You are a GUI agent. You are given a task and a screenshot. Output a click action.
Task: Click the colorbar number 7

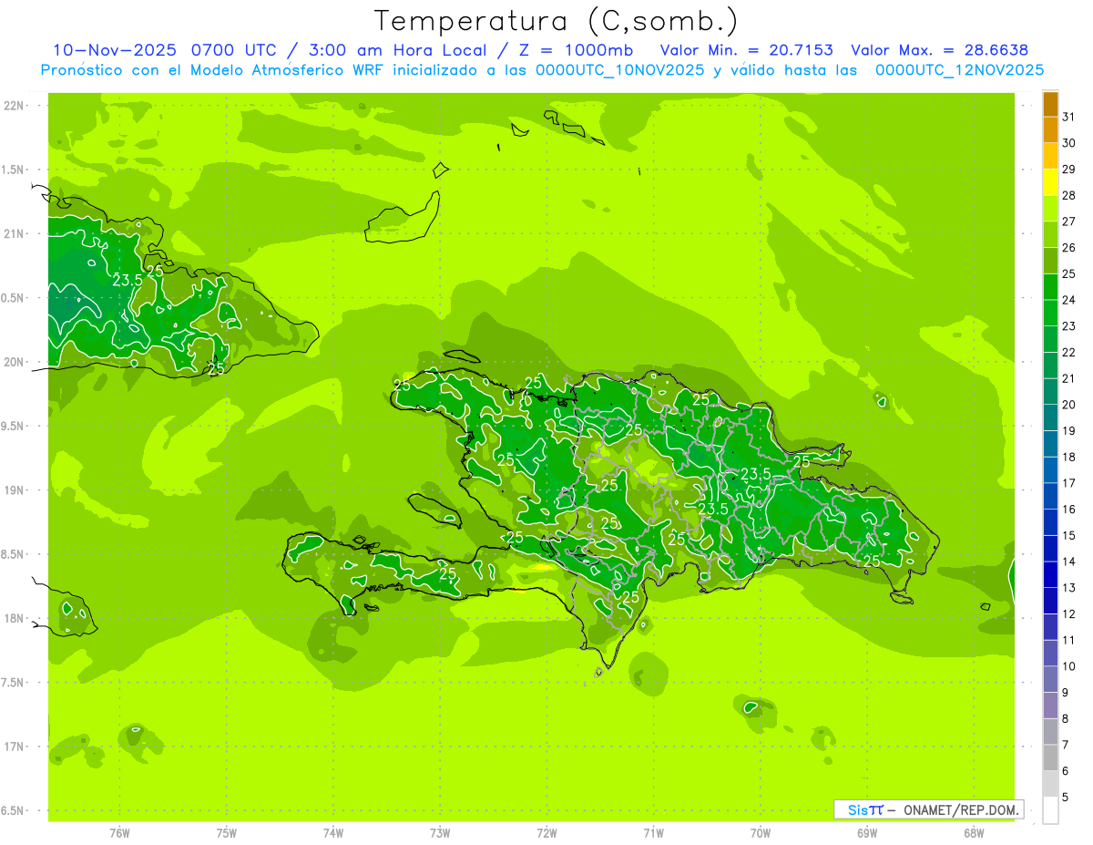1065,745
